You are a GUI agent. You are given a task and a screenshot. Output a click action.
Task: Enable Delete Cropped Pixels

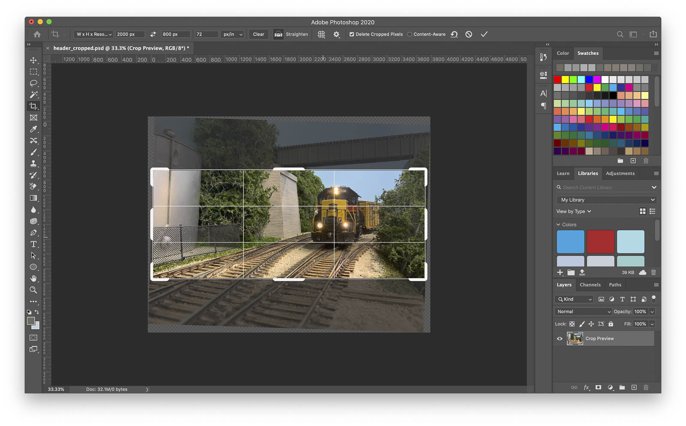pos(352,34)
